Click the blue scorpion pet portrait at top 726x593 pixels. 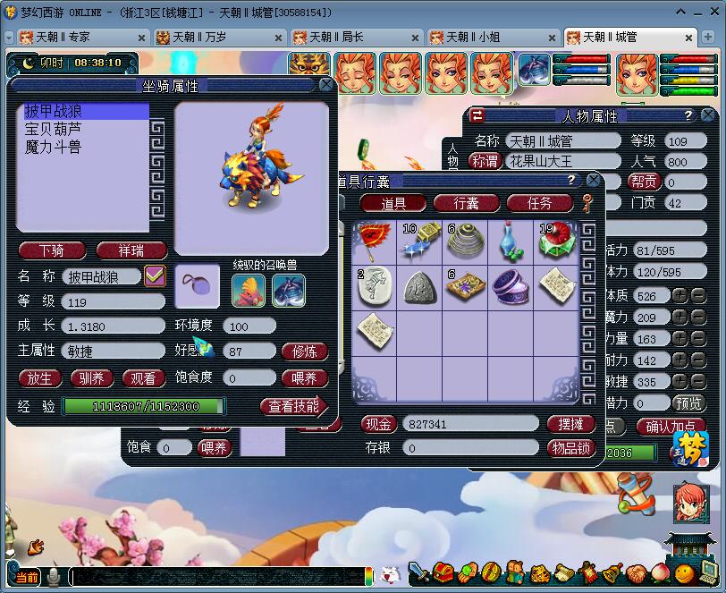point(535,70)
